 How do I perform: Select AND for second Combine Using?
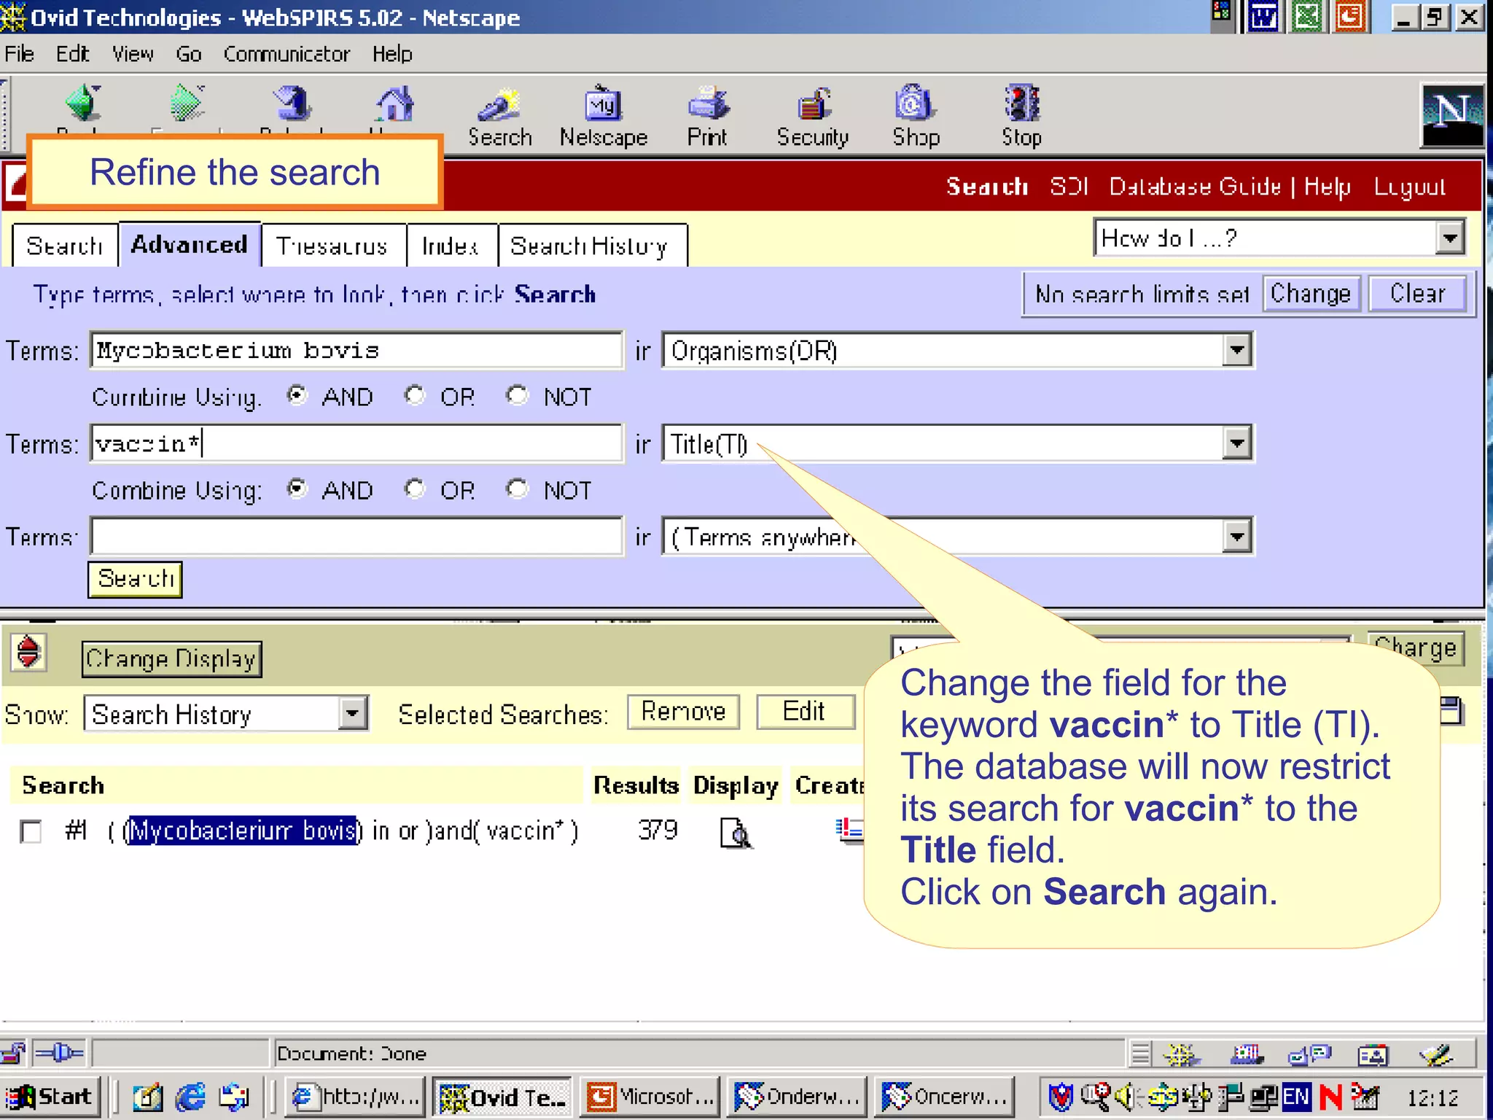tap(296, 489)
